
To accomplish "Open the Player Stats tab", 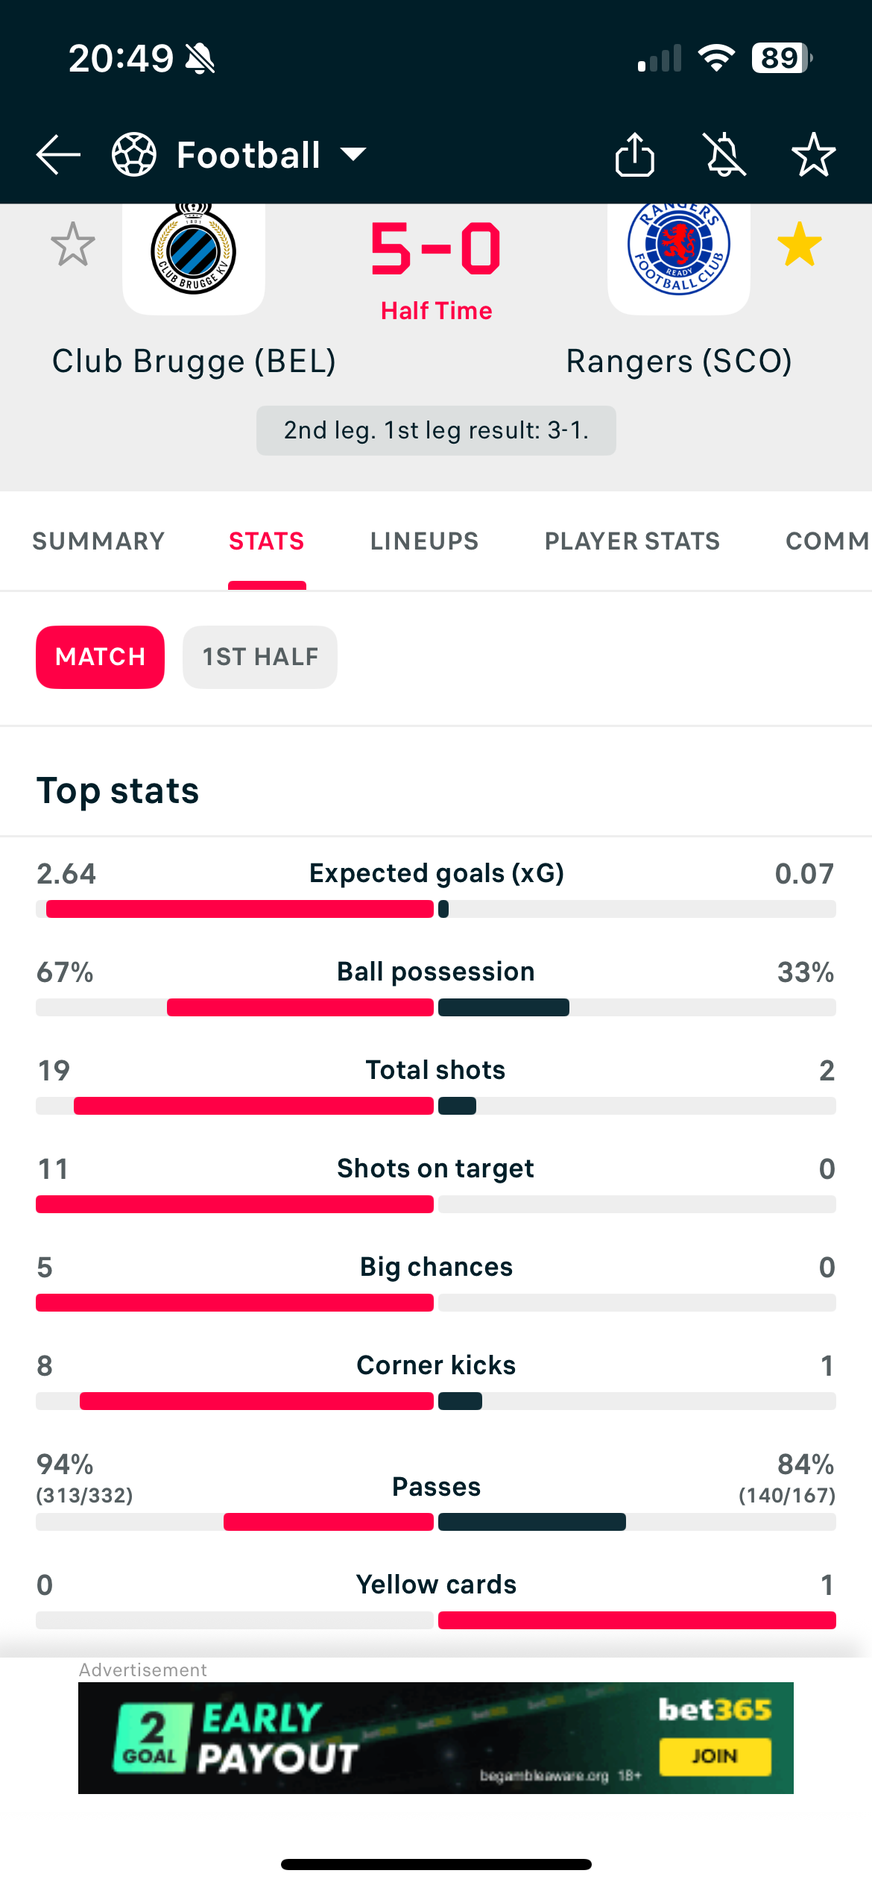I will [x=633, y=541].
